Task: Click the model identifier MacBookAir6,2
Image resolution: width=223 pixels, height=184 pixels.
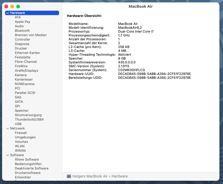Action: [x=130, y=28]
